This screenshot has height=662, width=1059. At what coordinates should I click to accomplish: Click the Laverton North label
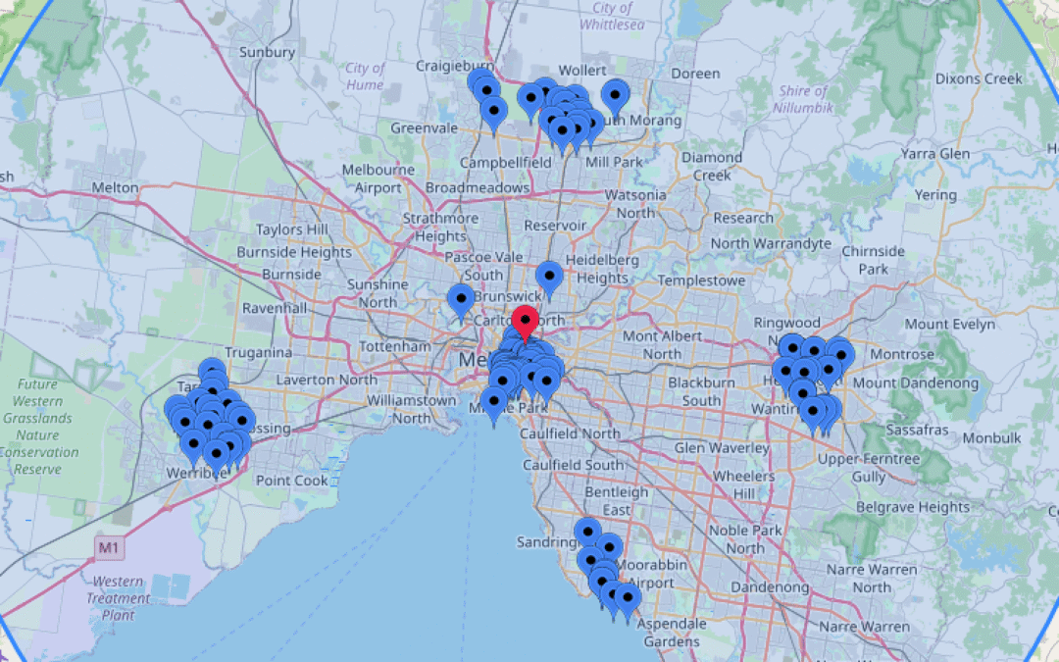[327, 381]
